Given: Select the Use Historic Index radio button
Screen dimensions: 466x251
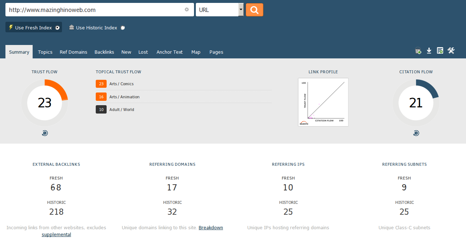Looking at the screenshot, I should (123, 28).
